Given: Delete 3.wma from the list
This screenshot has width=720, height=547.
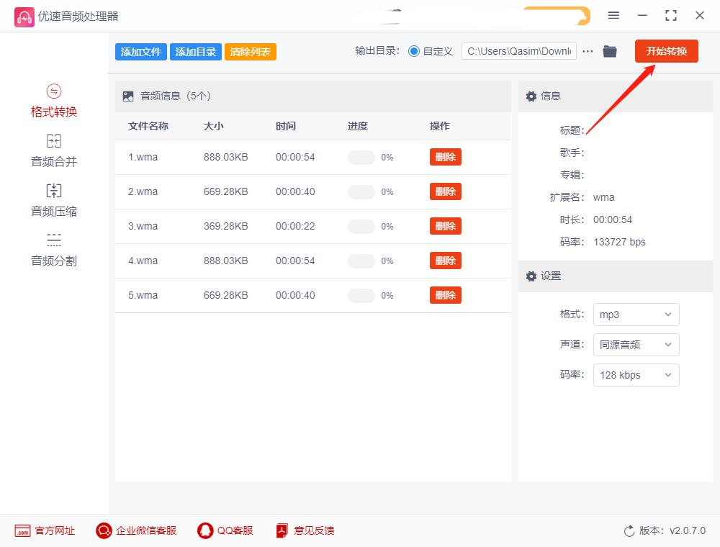Looking at the screenshot, I should [445, 226].
